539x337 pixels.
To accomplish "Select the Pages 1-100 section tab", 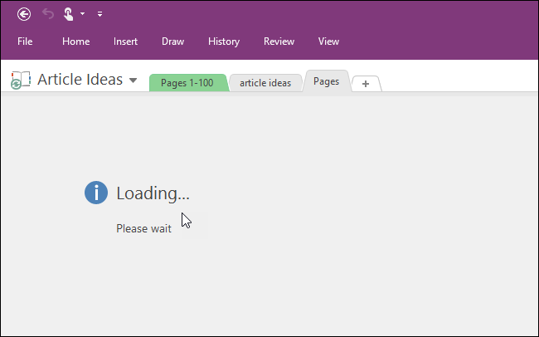I will point(188,83).
